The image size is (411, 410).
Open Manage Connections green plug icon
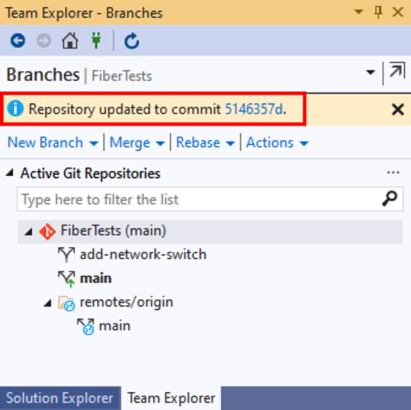point(96,40)
